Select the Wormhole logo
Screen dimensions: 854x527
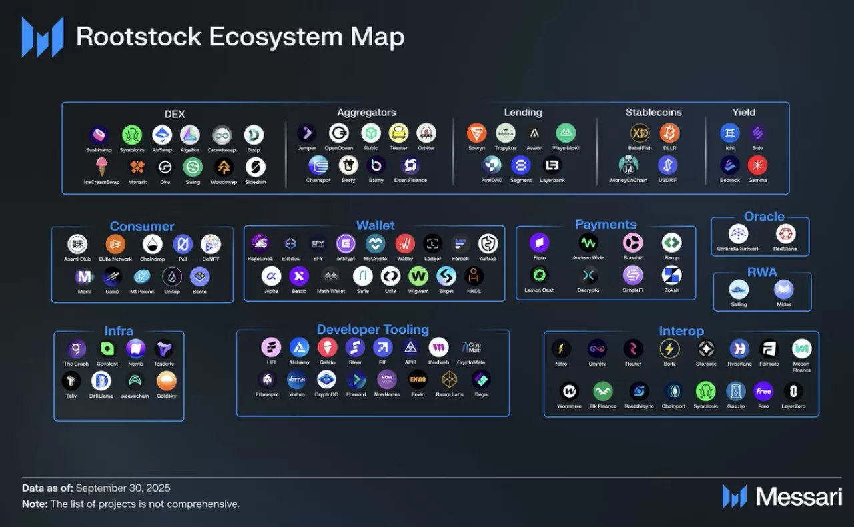(568, 390)
